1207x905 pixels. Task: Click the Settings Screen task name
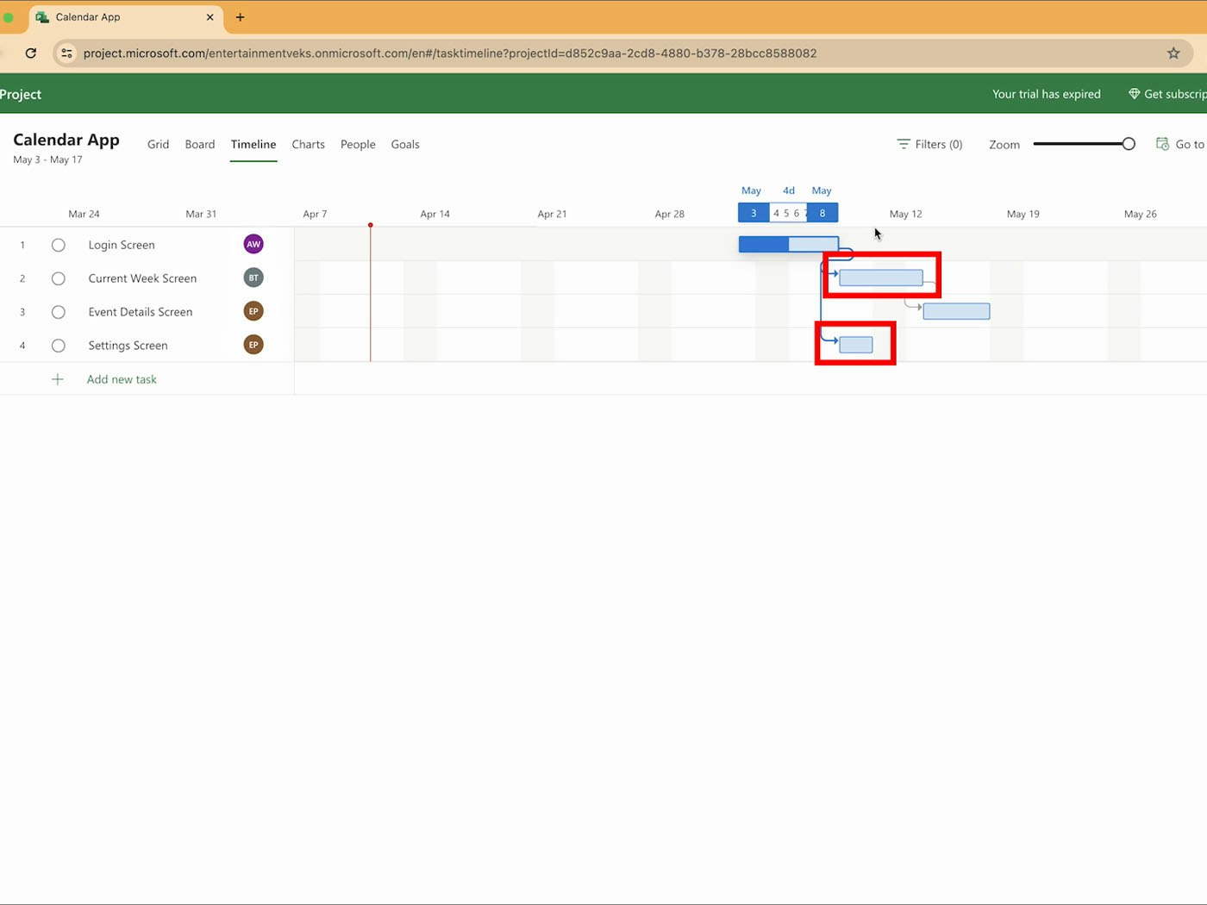point(128,346)
